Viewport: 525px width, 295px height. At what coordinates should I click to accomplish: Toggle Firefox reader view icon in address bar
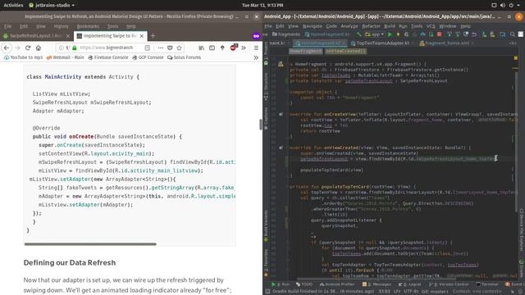click(148, 48)
